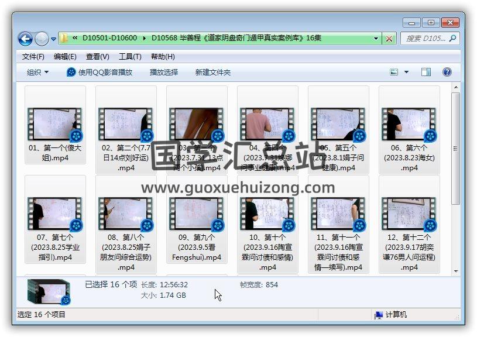Click the 播放选择 button
The width and height of the screenshot is (477, 337).
coord(163,72)
